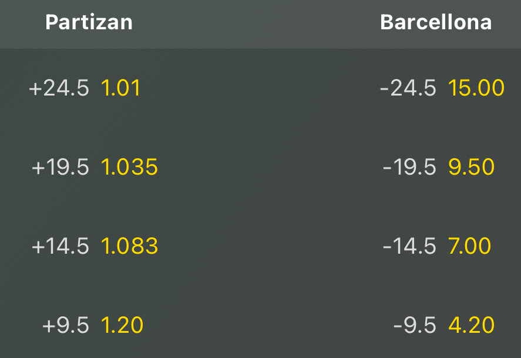Tap the 4.20 odds for Barcellona

[x=471, y=325]
